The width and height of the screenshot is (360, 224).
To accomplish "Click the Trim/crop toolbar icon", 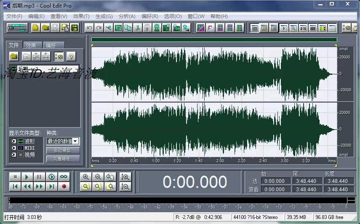I will pos(118,28).
